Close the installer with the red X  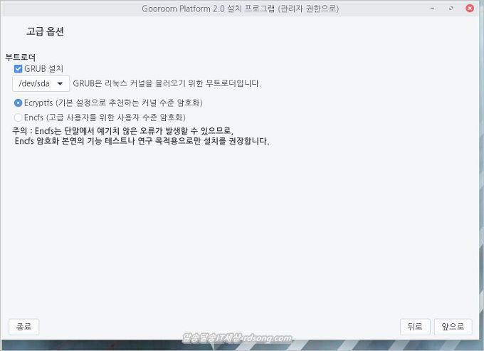pos(470,9)
